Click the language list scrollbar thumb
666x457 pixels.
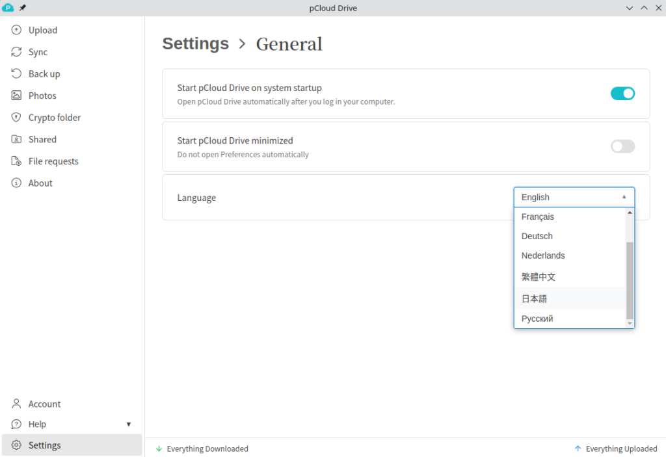point(629,280)
